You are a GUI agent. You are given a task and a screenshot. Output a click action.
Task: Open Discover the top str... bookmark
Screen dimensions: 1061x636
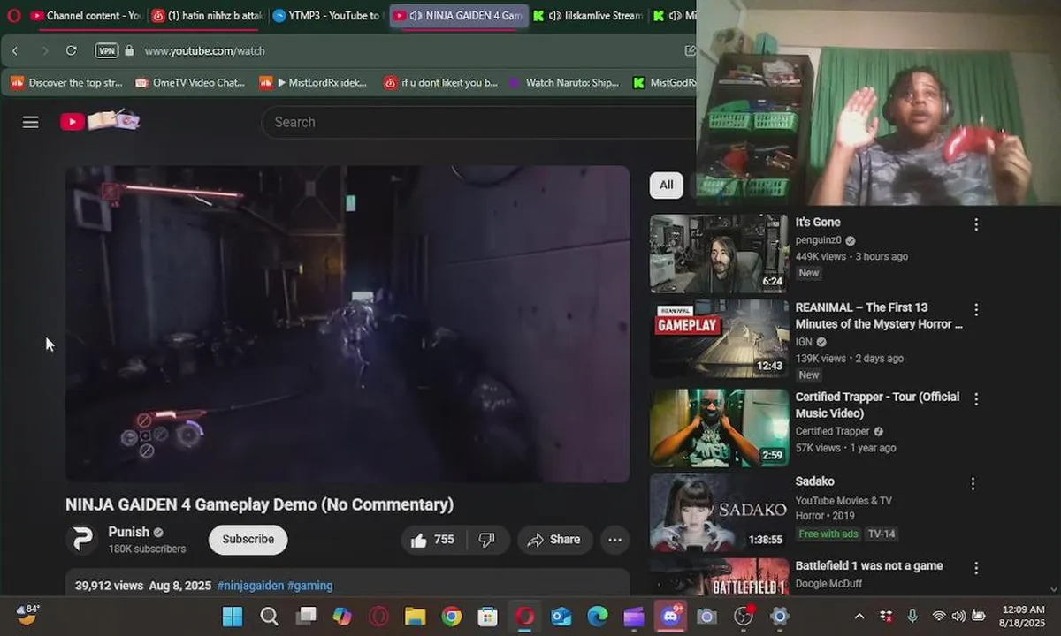point(67,82)
